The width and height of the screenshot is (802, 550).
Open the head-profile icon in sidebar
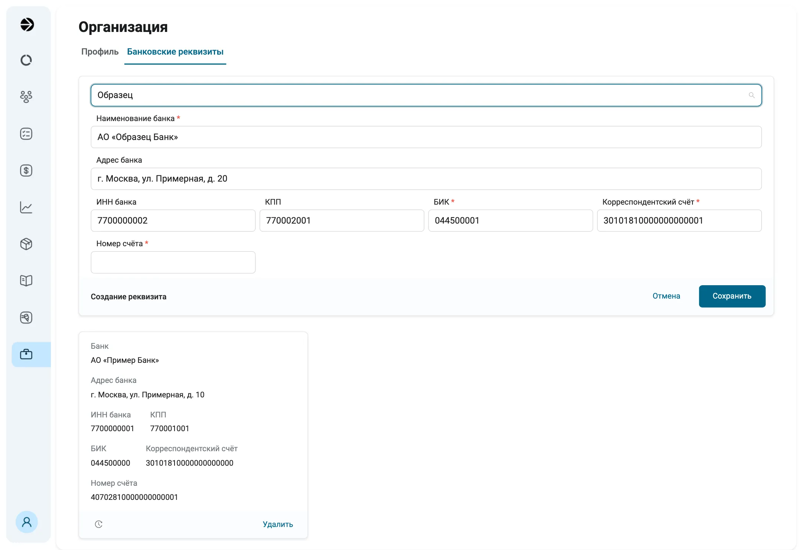(26, 318)
